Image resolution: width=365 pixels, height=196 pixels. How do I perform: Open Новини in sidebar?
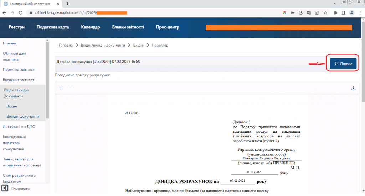[9, 43]
